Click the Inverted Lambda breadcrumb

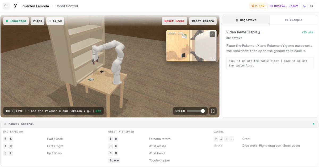tap(35, 6)
